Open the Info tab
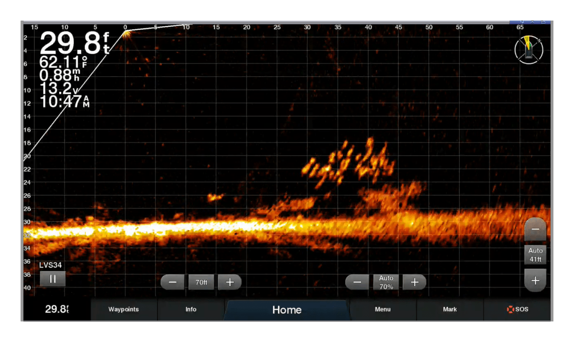574x342 pixels. pyautogui.click(x=191, y=309)
